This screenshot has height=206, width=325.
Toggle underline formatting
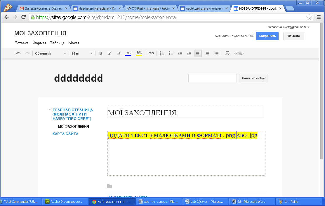tap(119, 53)
